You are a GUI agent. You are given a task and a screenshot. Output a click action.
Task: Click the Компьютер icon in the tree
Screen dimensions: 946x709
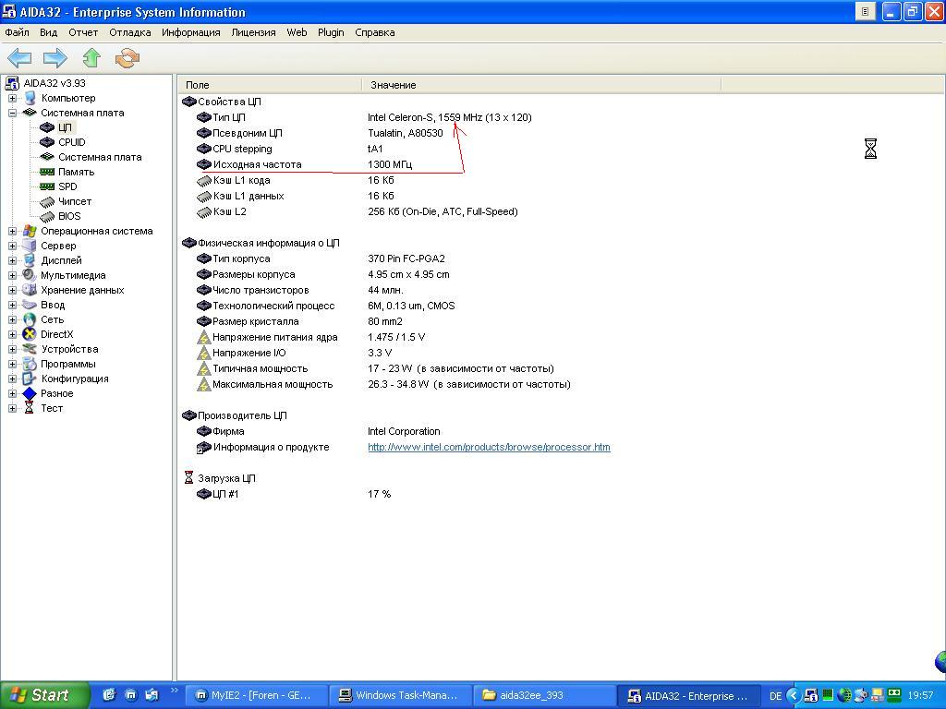[30, 98]
